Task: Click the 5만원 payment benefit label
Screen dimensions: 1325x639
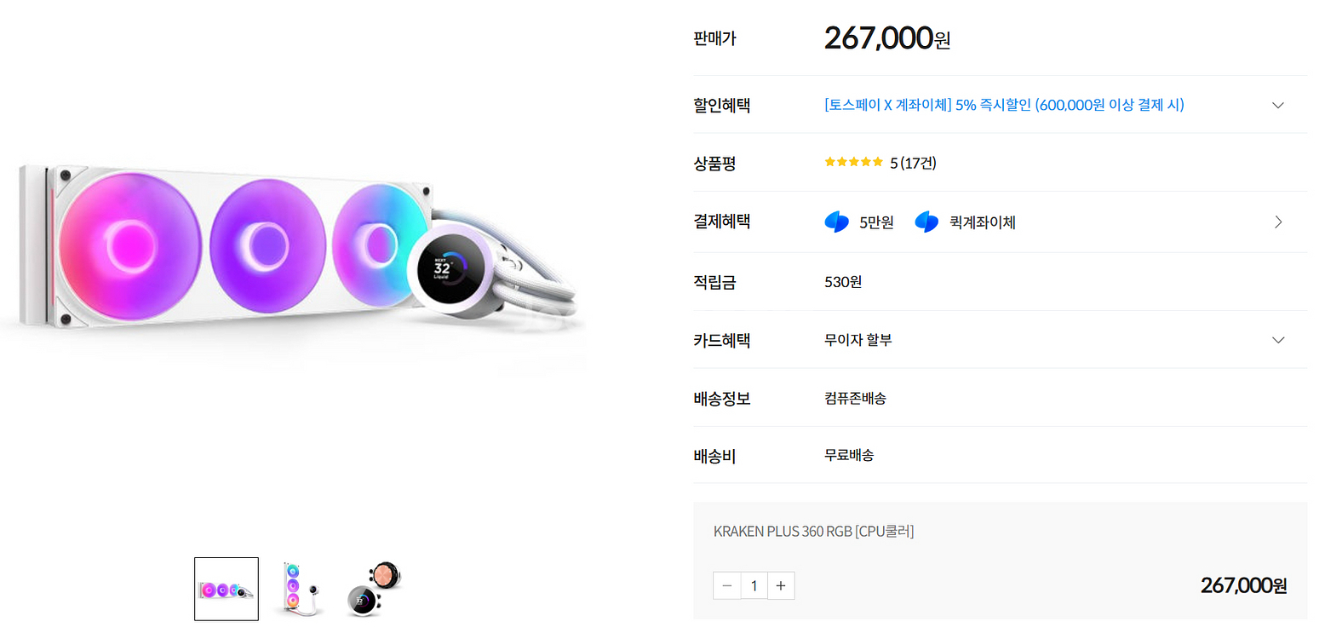Action: (x=876, y=223)
